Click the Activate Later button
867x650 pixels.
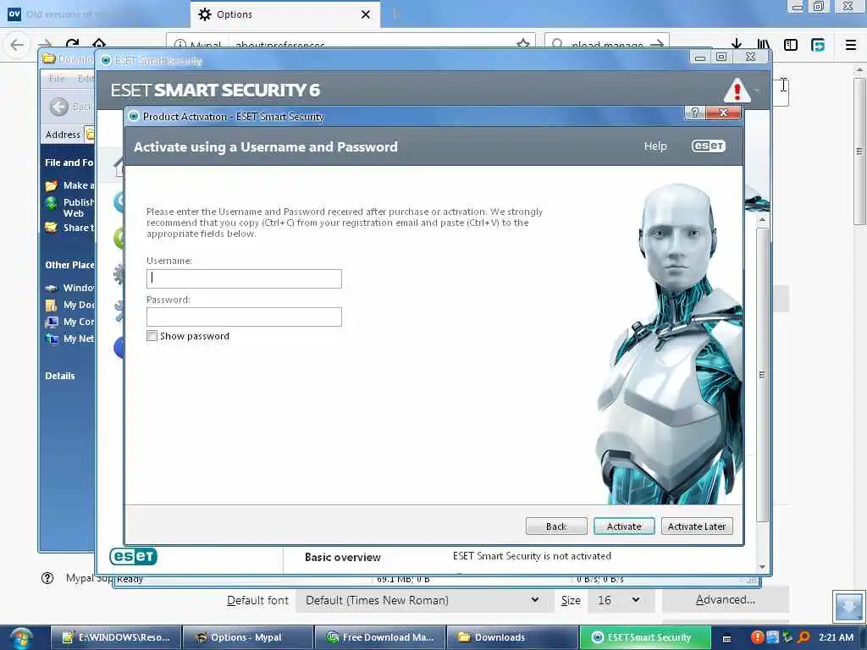point(697,526)
